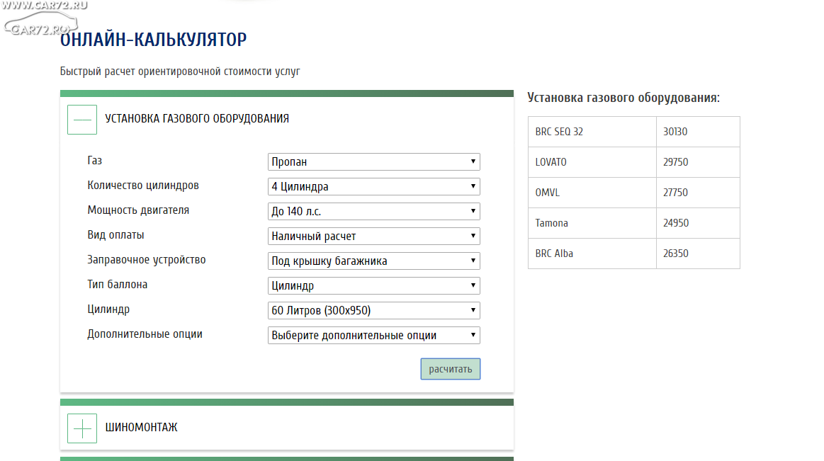The height and width of the screenshot is (461, 824).
Task: Click the Быстрый расчет ориентировочной стоимости услуг subtitle
Action: pos(180,72)
